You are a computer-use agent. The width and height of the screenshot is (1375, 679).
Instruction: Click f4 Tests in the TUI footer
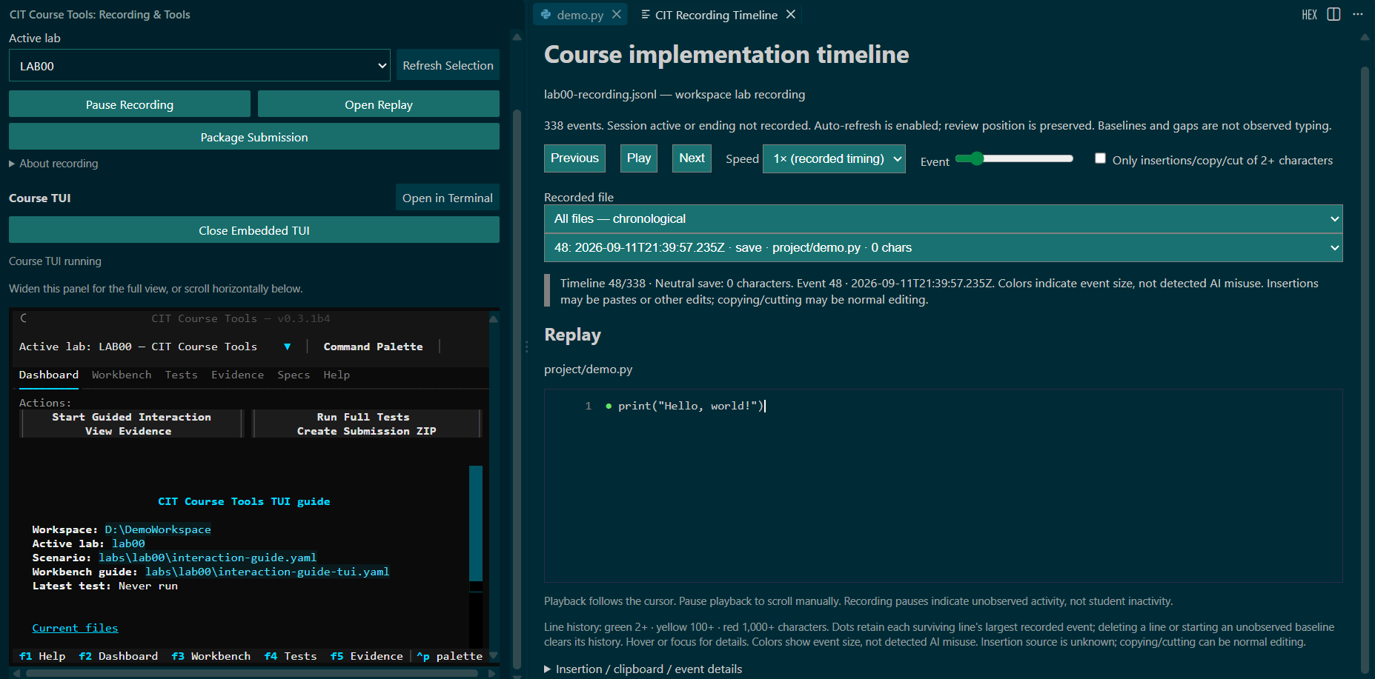[x=291, y=656]
